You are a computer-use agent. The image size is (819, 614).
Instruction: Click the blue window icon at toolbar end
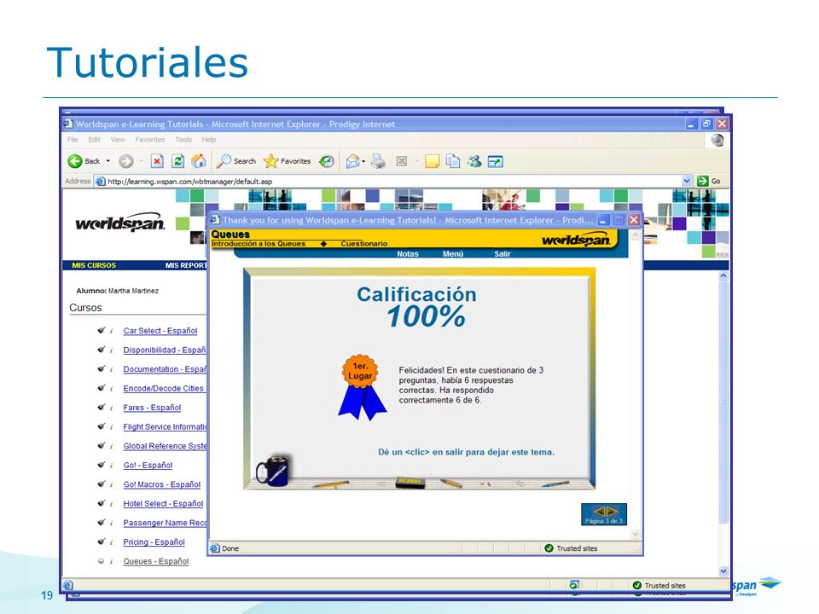tap(495, 162)
